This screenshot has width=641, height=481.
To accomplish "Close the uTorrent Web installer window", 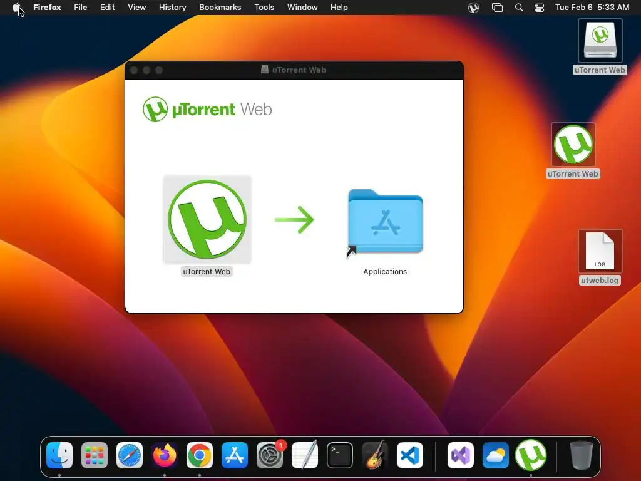I will click(134, 70).
